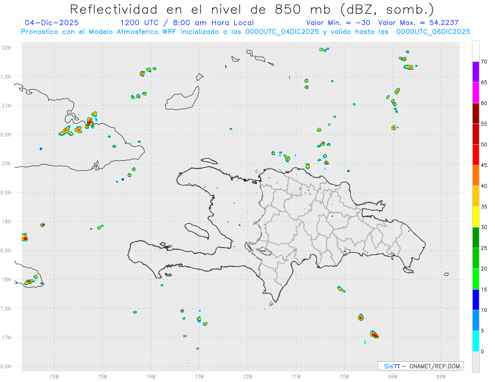Click the '1200 UTC / 8:00 am Hora Local' text

(x=187, y=23)
